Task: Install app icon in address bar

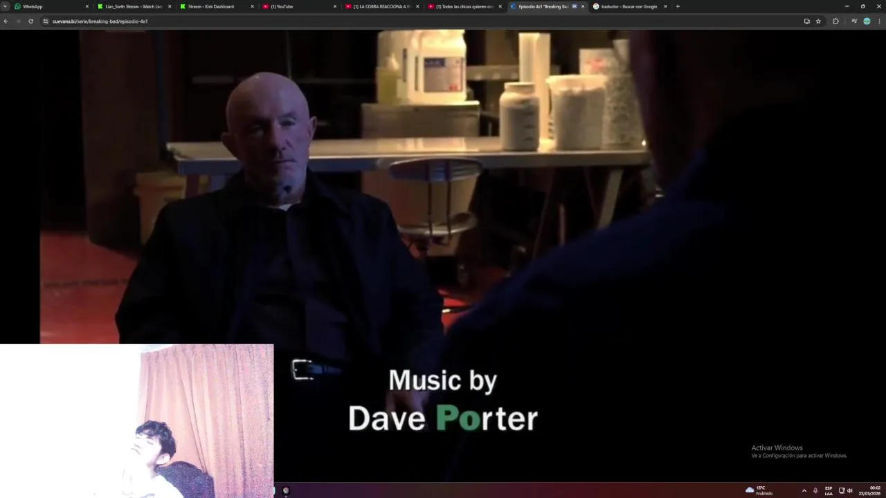Action: pos(806,21)
